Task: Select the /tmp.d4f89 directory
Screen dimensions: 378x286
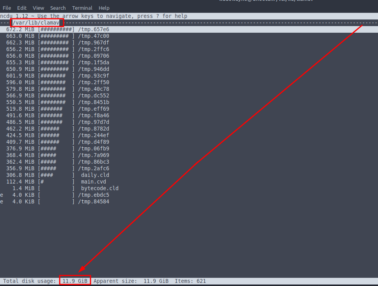Action: [x=189, y=142]
